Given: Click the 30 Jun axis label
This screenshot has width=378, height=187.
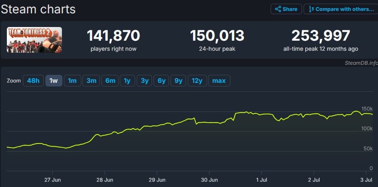Looking at the screenshot, I should pyautogui.click(x=209, y=180).
